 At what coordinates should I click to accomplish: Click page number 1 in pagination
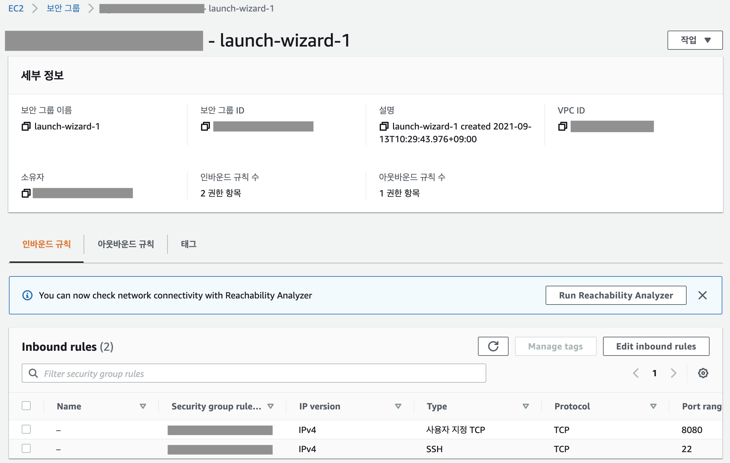[x=654, y=373]
